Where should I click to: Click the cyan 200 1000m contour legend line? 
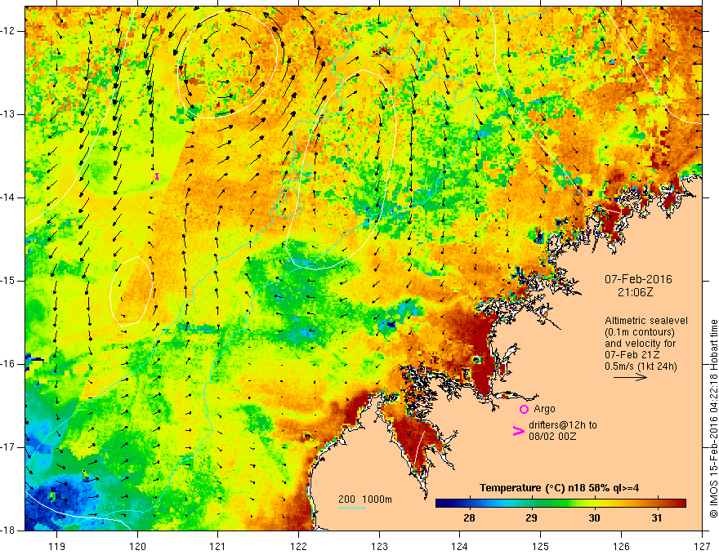click(352, 508)
